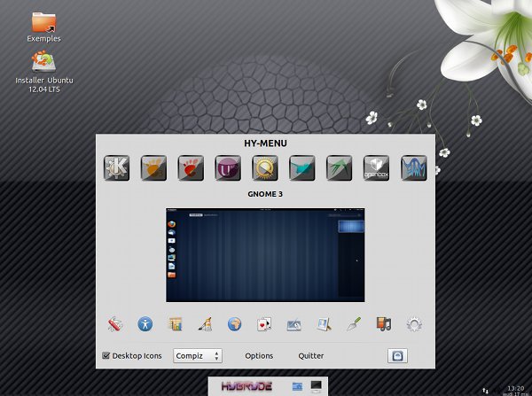The height and width of the screenshot is (396, 532).
Task: Open the film and music multimedia category
Action: 384,324
